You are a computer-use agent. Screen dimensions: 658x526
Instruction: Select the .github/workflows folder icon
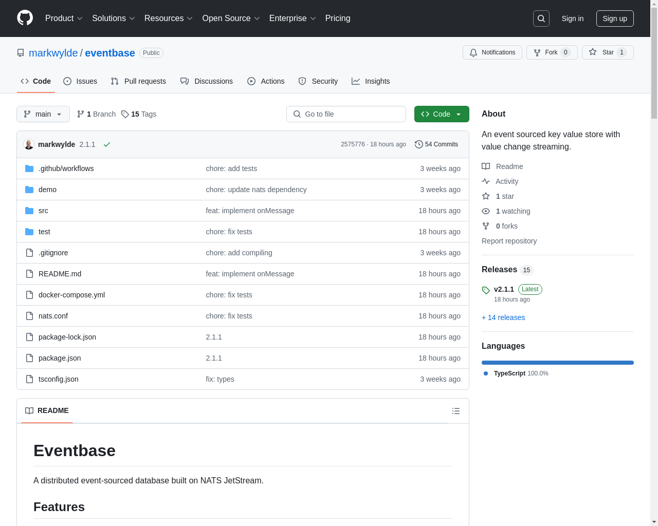pos(29,168)
